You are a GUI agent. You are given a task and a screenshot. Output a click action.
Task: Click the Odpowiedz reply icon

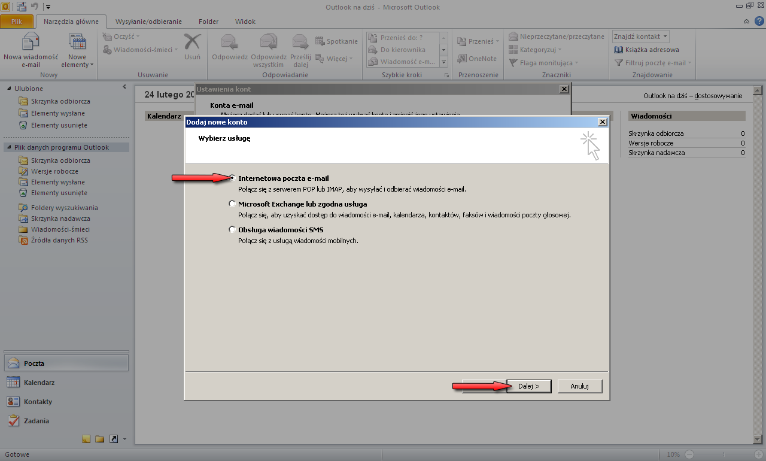[230, 47]
